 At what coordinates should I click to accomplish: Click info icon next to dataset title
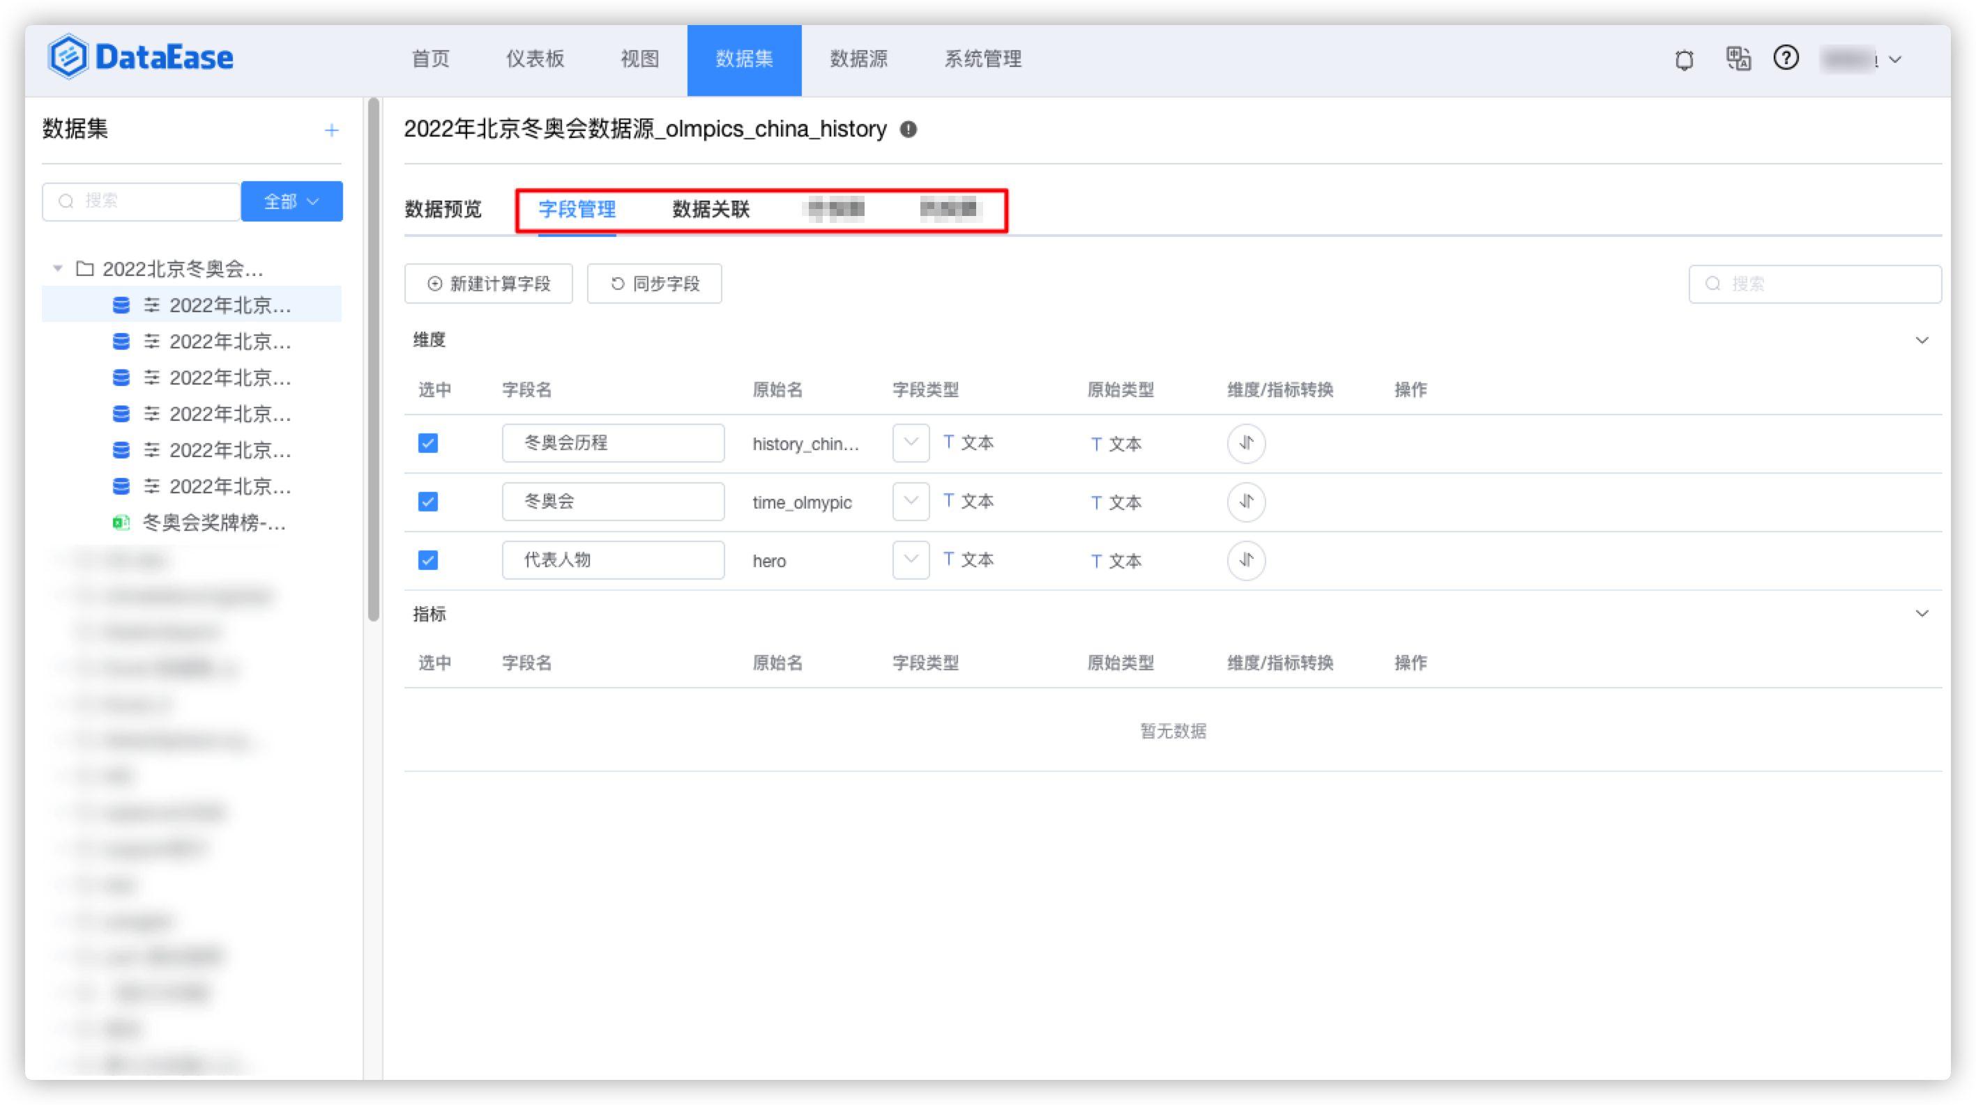pyautogui.click(x=909, y=130)
